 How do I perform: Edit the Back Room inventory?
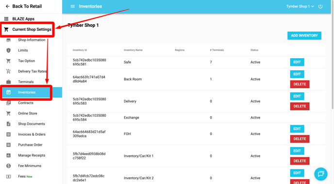297,74
